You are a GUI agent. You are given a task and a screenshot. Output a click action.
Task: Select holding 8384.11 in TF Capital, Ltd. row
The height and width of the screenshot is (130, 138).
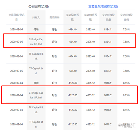coord(108,71)
